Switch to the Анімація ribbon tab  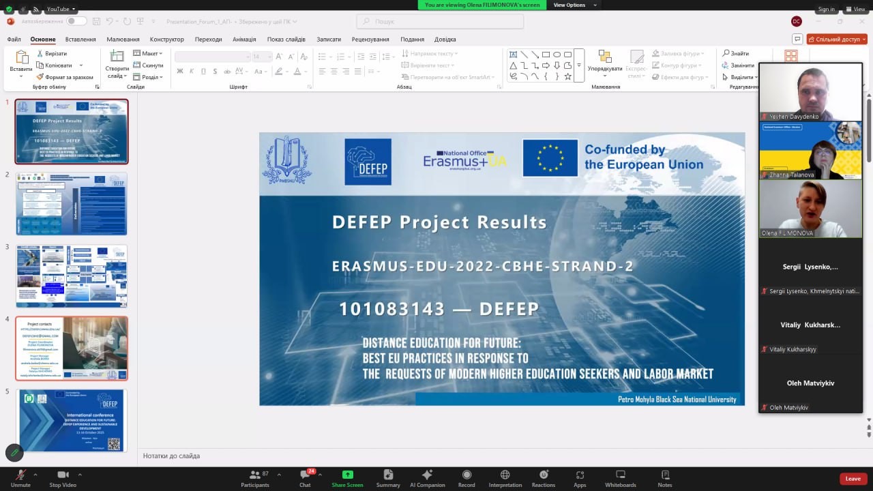click(x=244, y=40)
